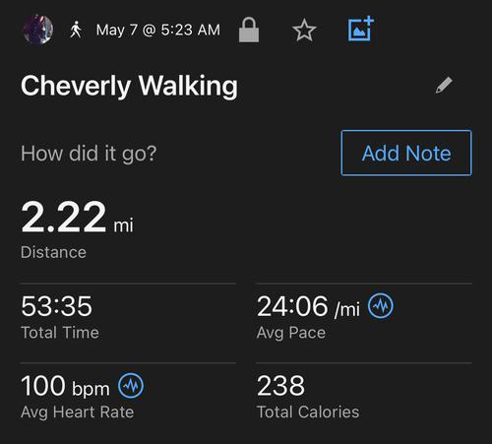This screenshot has width=492, height=444.
Task: Edit activity name with pencil icon
Action: pos(444,86)
